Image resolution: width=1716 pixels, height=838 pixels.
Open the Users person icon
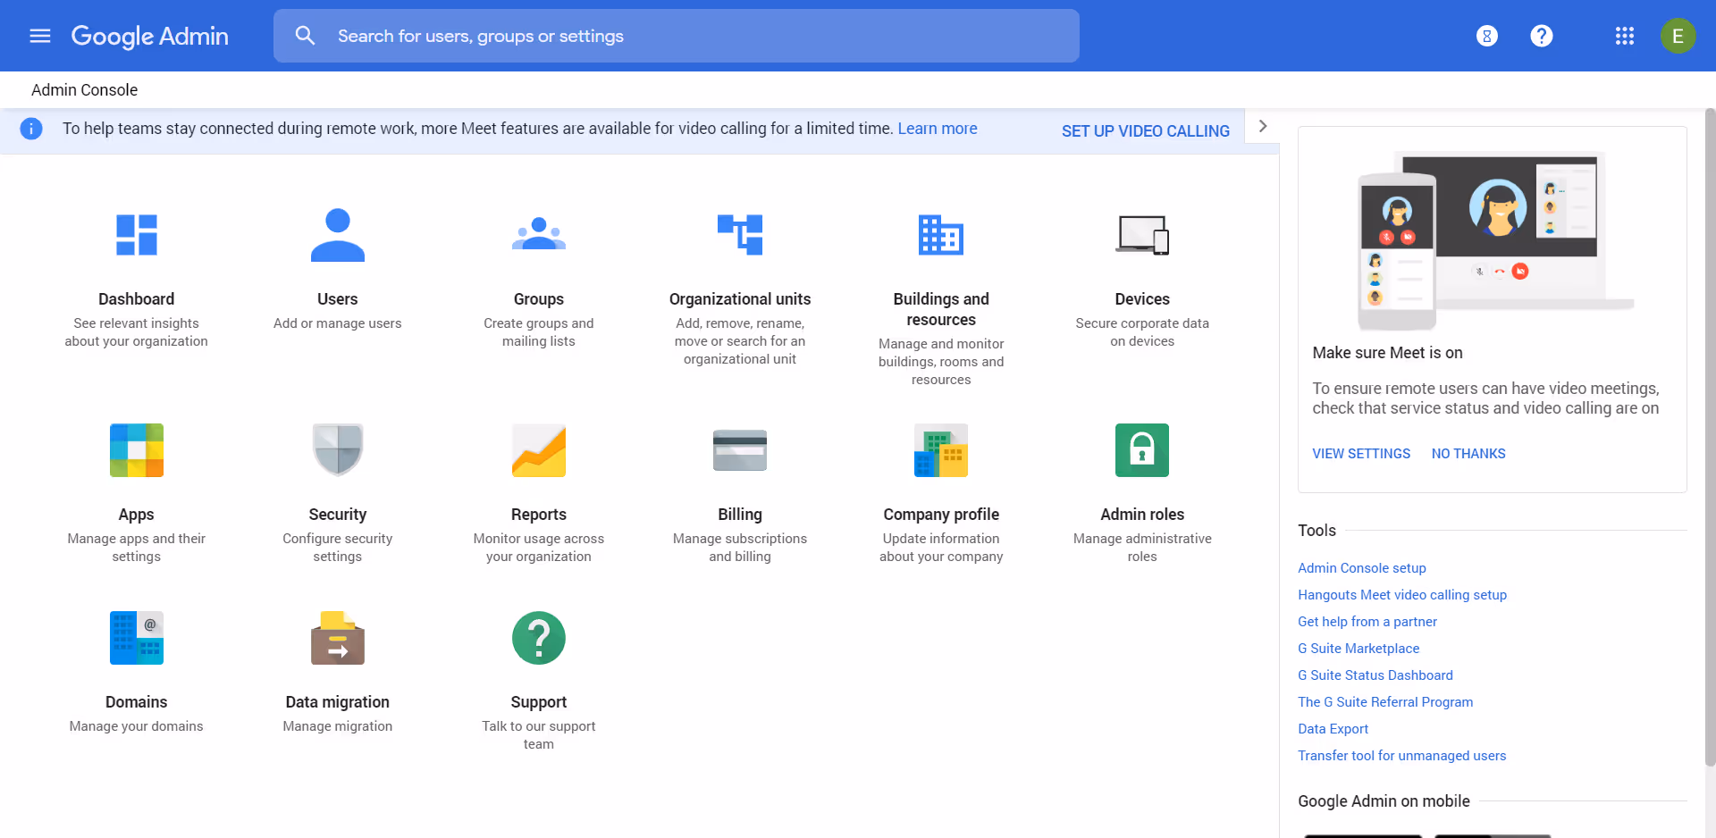pyautogui.click(x=338, y=235)
